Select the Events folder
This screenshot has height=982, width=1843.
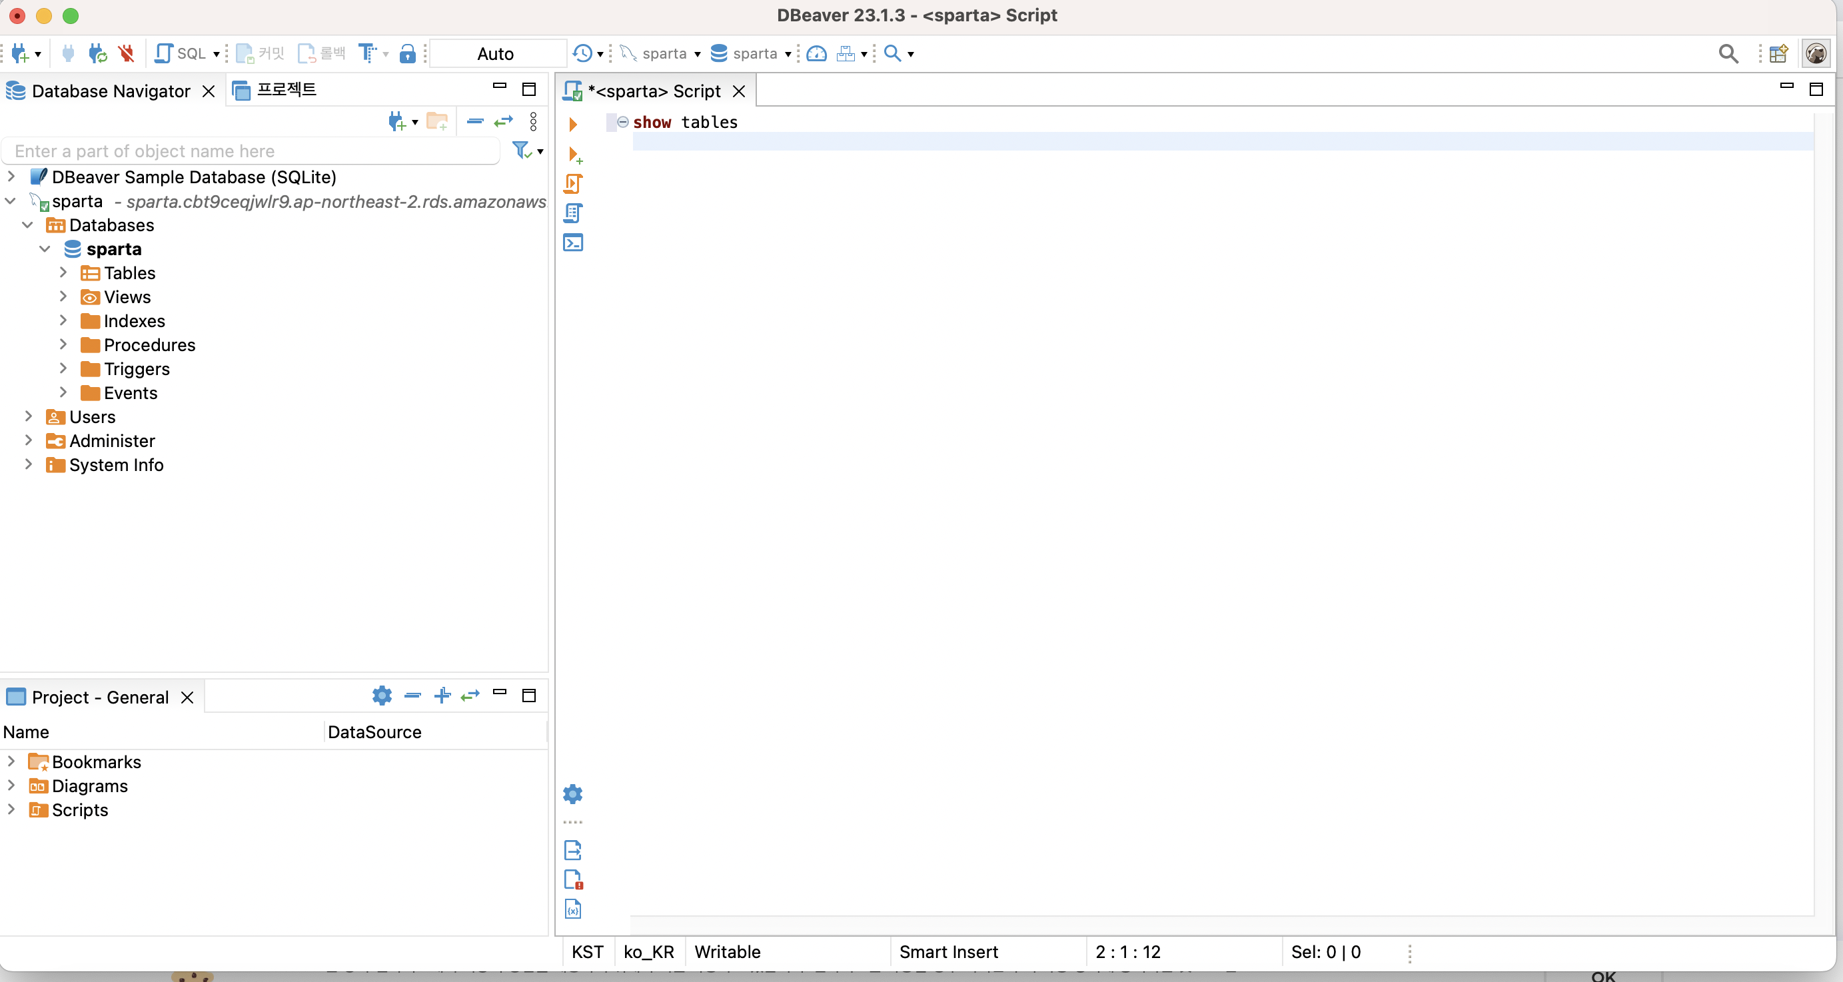[x=130, y=392]
